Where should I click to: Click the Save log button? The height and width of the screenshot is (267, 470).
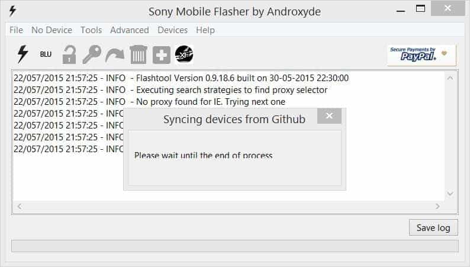433,228
